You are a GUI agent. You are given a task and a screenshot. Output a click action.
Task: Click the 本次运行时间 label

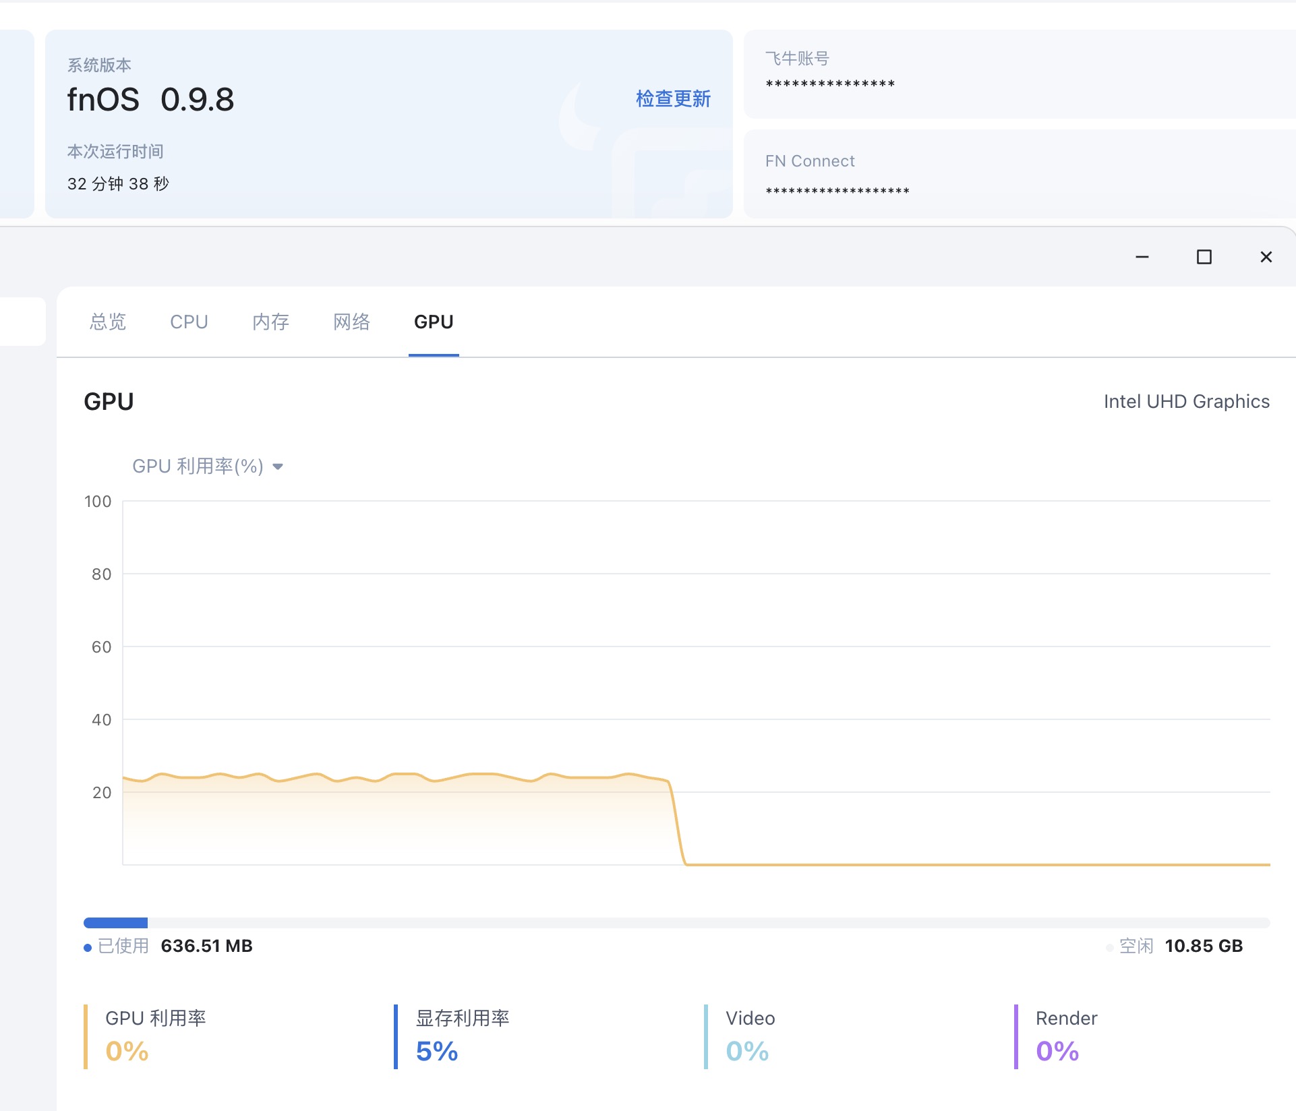(x=115, y=152)
